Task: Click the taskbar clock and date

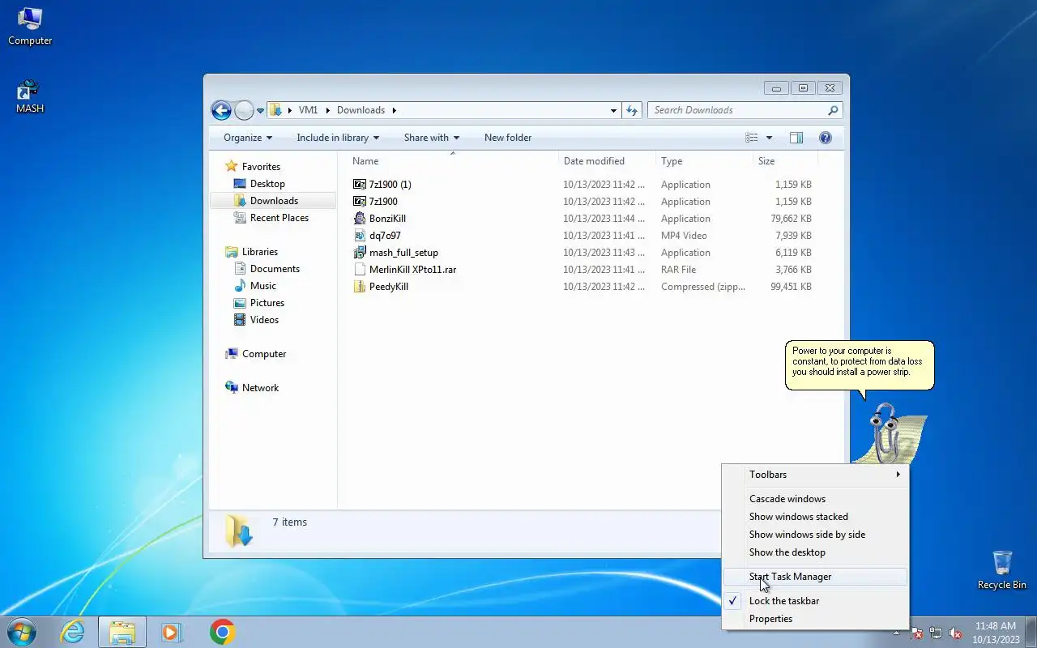Action: click(x=996, y=632)
